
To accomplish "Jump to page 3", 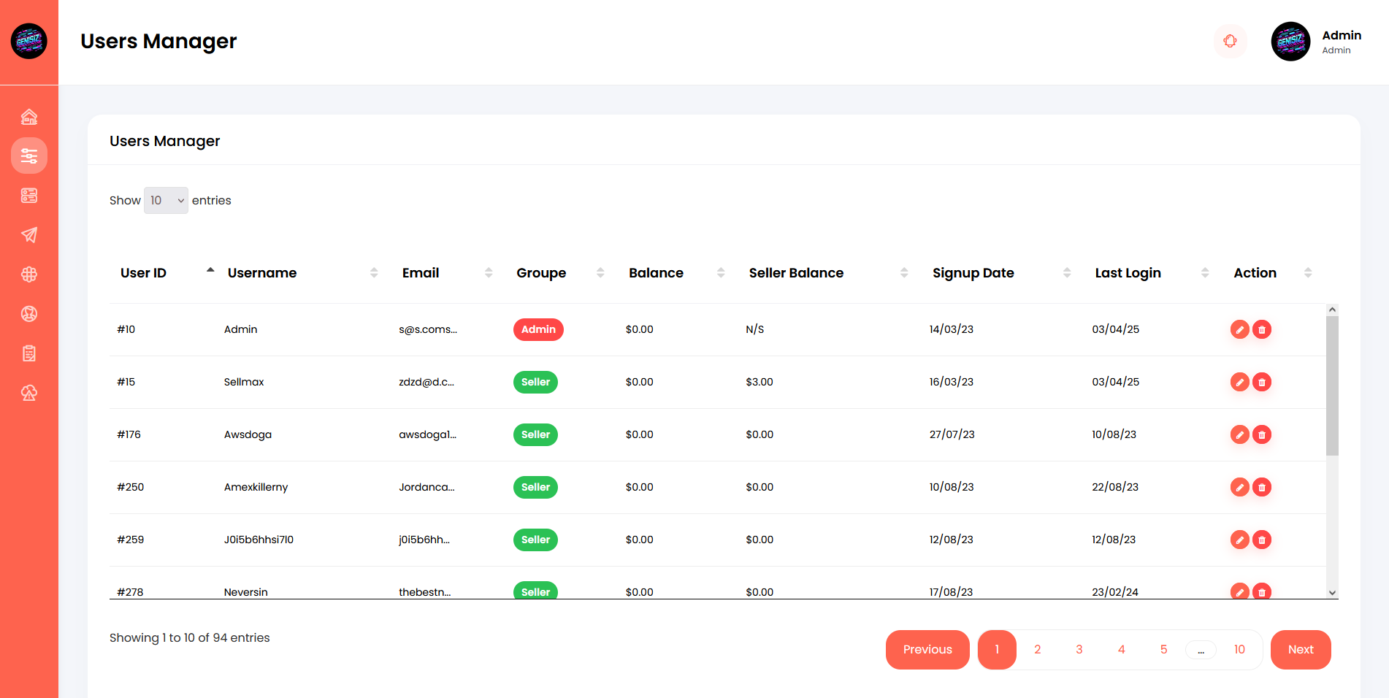I will coord(1079,650).
